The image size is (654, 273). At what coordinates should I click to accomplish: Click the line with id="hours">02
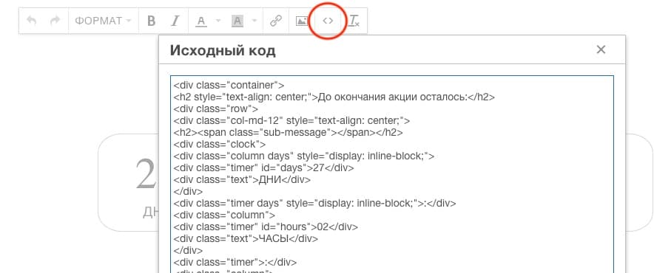click(x=266, y=227)
